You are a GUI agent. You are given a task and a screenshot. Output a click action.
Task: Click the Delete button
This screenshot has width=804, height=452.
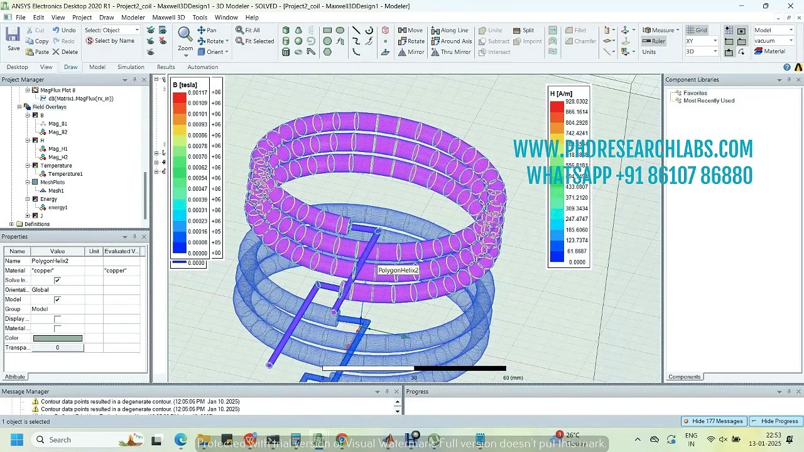(x=65, y=52)
